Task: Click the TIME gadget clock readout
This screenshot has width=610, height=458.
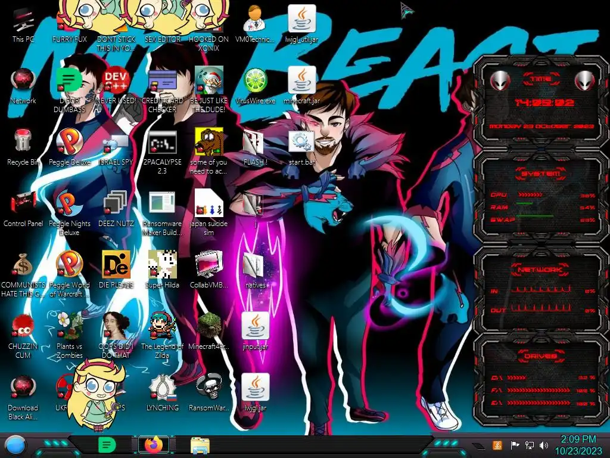Action: point(544,103)
